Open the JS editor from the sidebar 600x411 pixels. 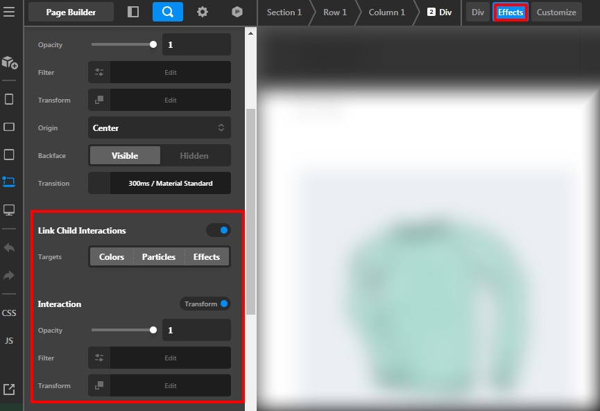click(x=10, y=340)
